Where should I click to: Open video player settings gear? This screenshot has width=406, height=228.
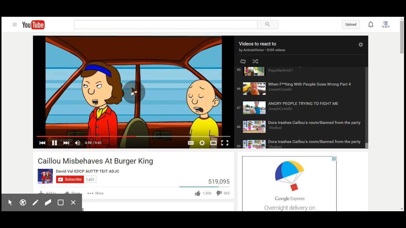[202, 143]
